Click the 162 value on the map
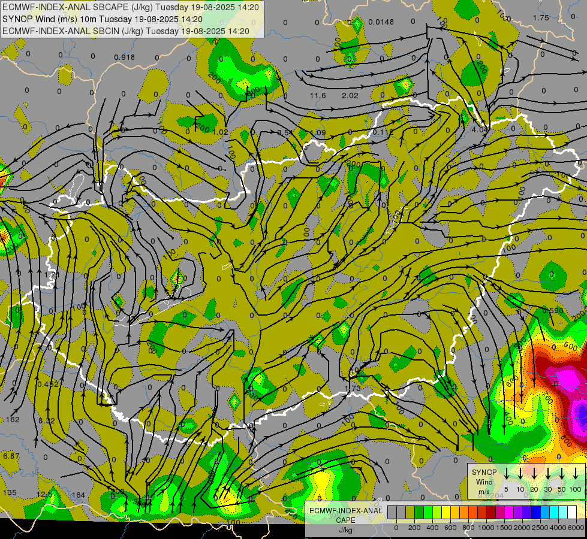The image size is (587, 539). pos(13,420)
